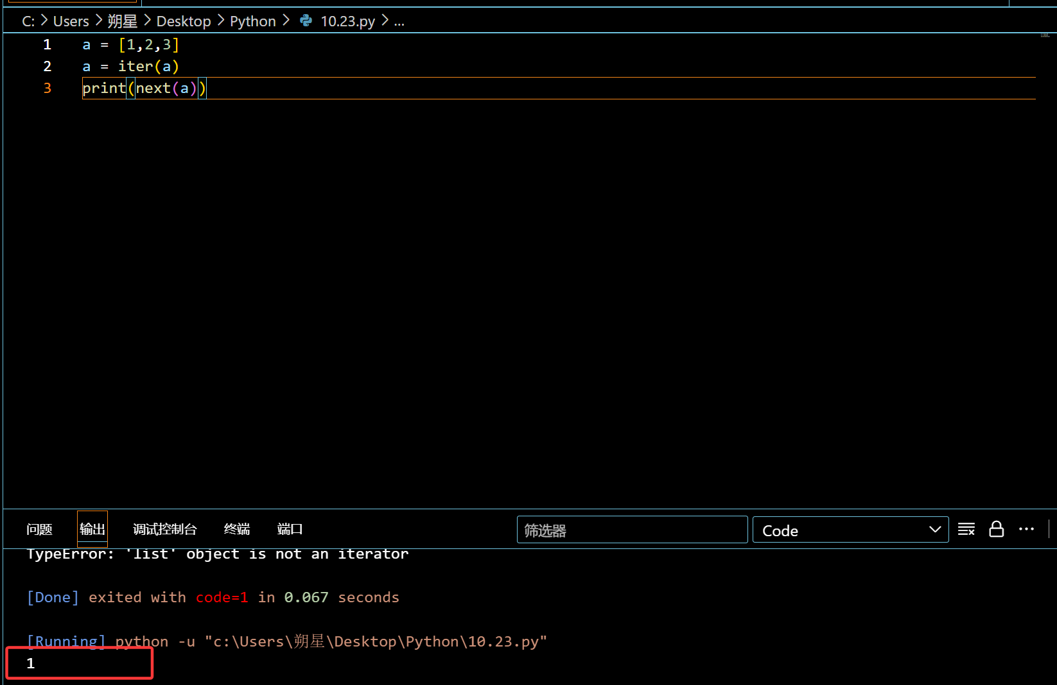This screenshot has height=685, width=1057.
Task: Keep the 输出 output tab active
Action: (x=92, y=529)
